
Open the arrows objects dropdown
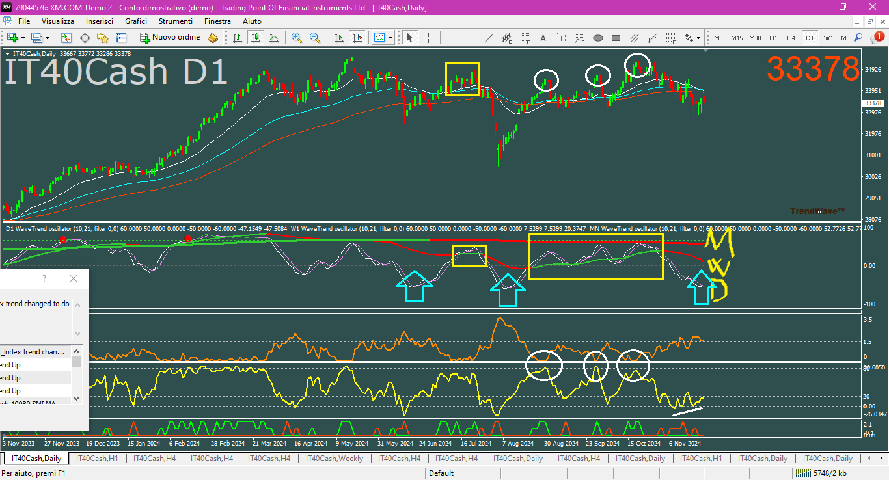[692, 38]
